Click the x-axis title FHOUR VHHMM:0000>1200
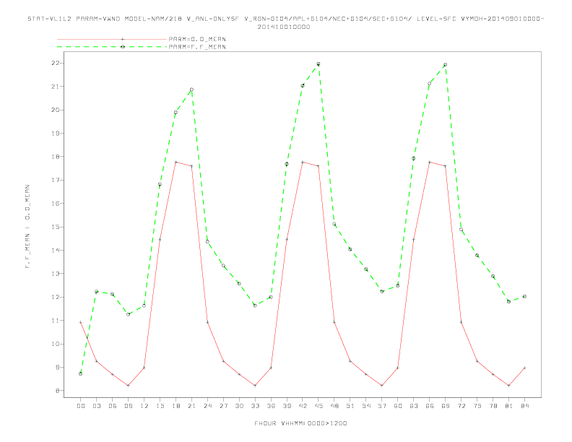This screenshot has width=572, height=442. coord(300,423)
